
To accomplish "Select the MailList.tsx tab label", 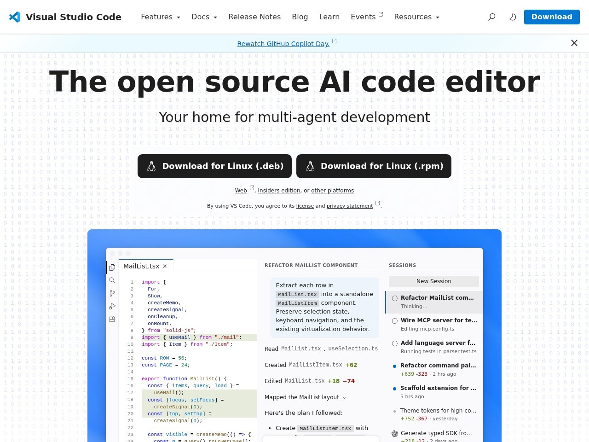I will pyautogui.click(x=141, y=266).
